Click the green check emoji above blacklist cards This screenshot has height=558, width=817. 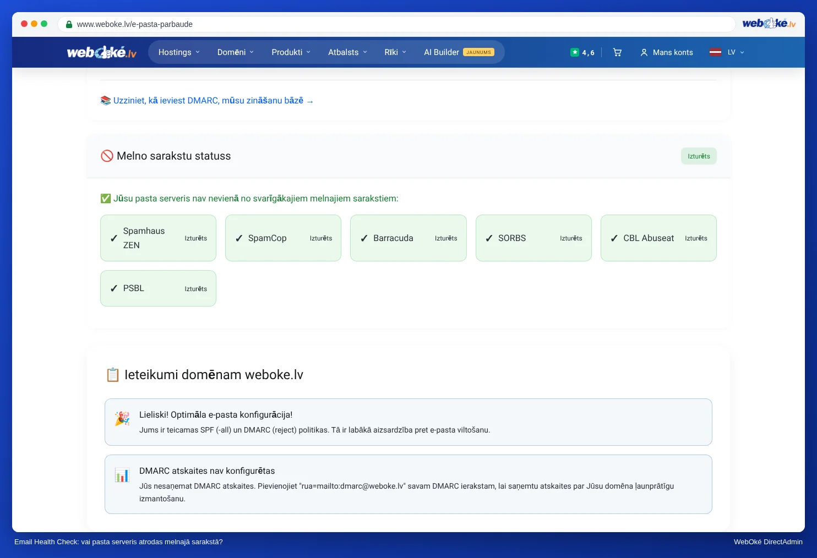click(106, 199)
